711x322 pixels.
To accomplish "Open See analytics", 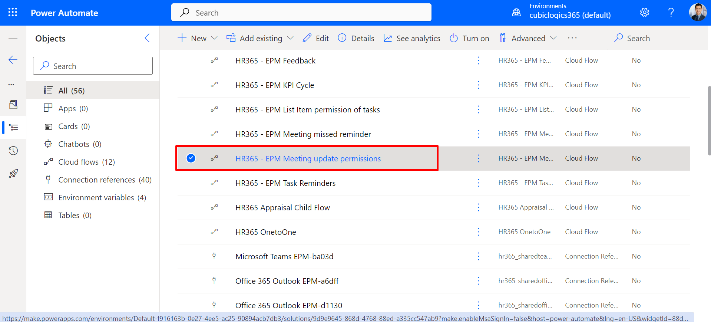I will [412, 38].
